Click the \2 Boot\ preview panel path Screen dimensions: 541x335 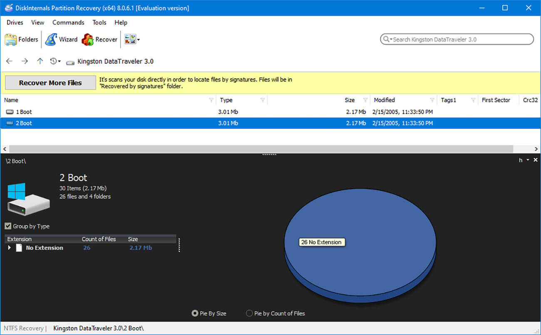16,161
